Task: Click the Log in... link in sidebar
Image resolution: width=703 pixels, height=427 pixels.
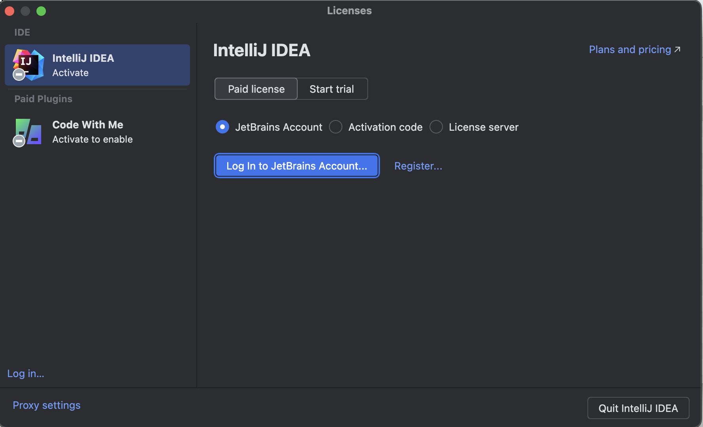Action: (26, 374)
